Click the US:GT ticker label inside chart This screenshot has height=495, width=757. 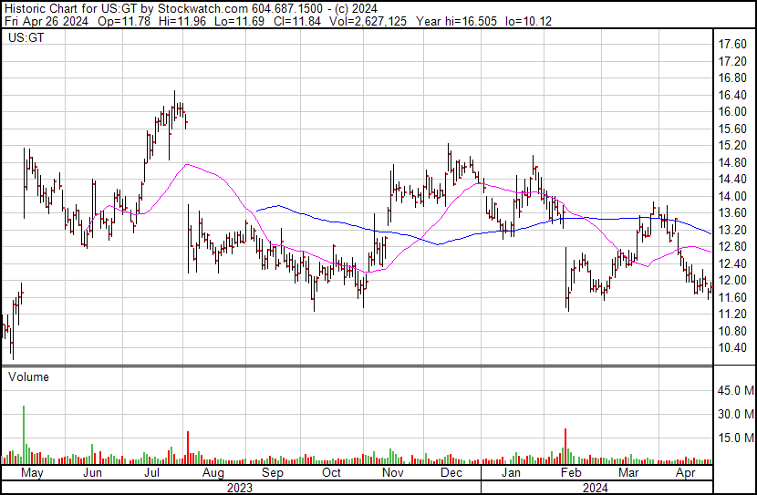pos(24,38)
